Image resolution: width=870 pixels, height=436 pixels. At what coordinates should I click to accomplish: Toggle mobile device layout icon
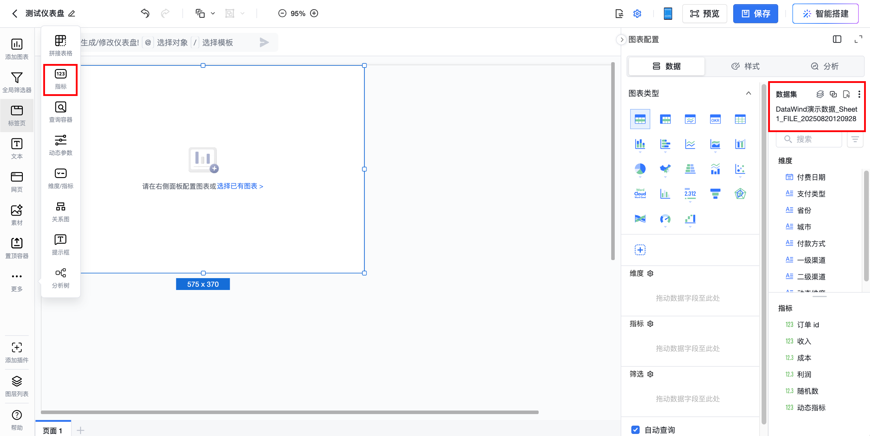668,14
